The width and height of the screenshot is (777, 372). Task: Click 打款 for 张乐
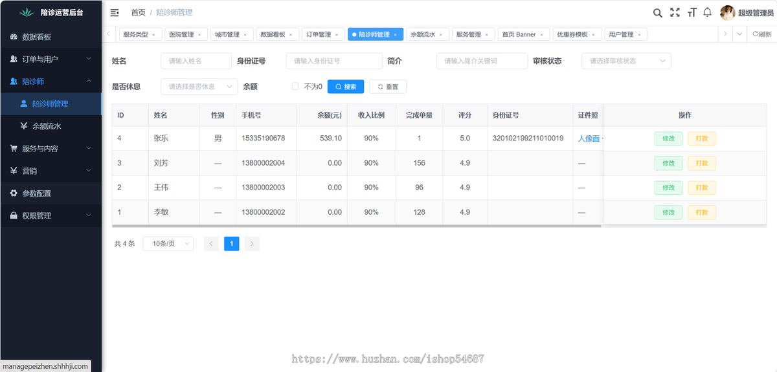tap(702, 138)
